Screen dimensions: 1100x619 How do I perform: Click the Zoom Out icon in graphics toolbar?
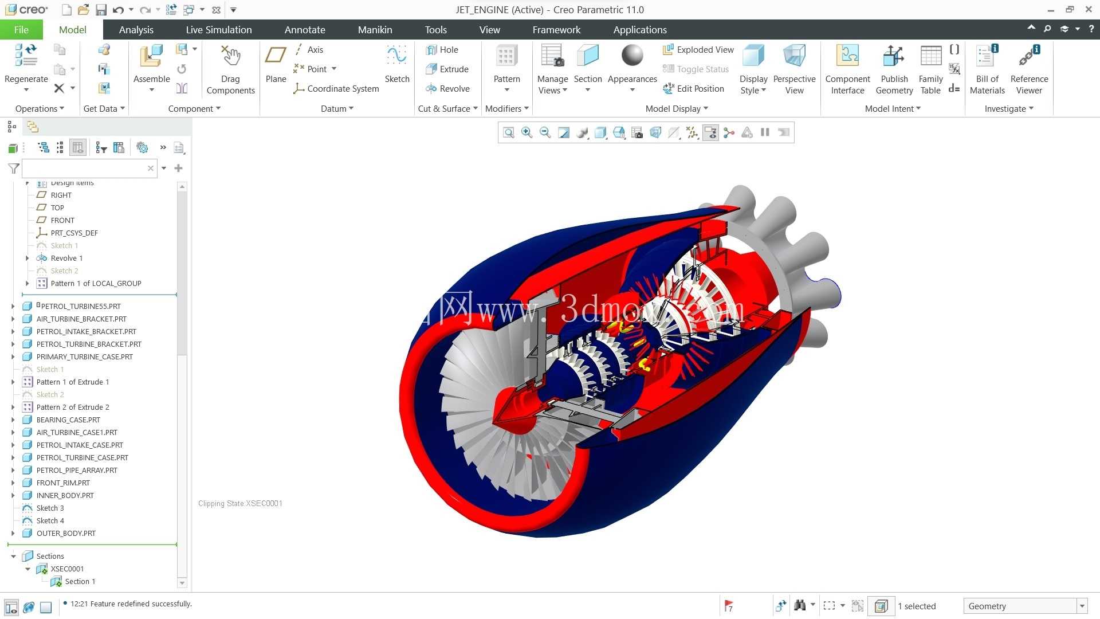(545, 133)
